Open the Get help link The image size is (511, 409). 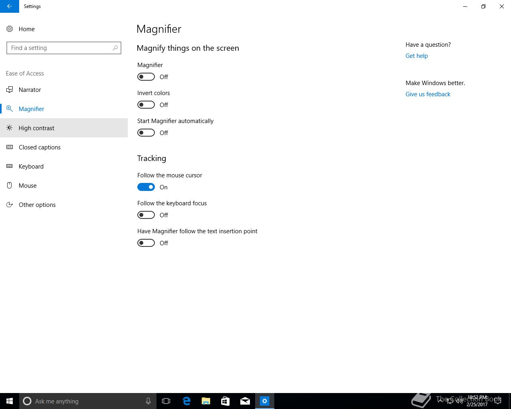(416, 56)
